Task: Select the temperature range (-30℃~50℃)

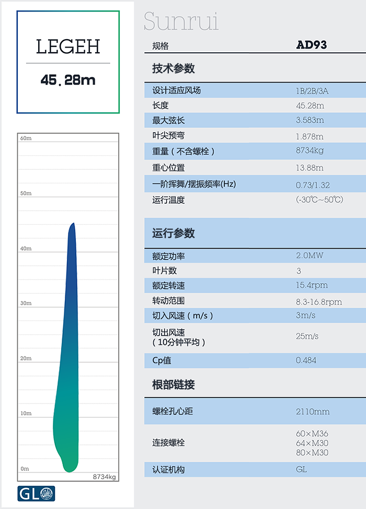Action: [319, 199]
